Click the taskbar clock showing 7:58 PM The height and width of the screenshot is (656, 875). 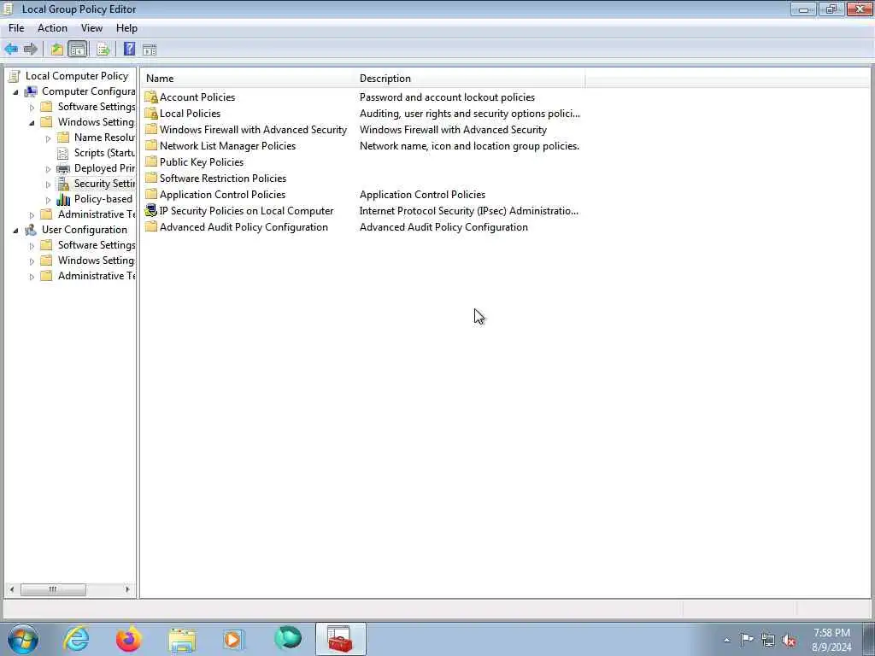[832, 640]
